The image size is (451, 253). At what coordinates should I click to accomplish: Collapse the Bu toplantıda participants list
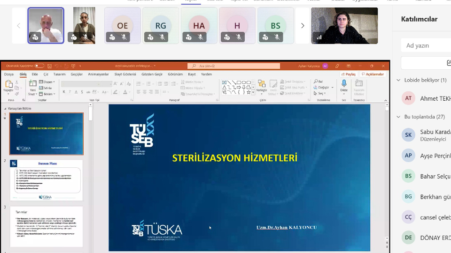click(398, 117)
